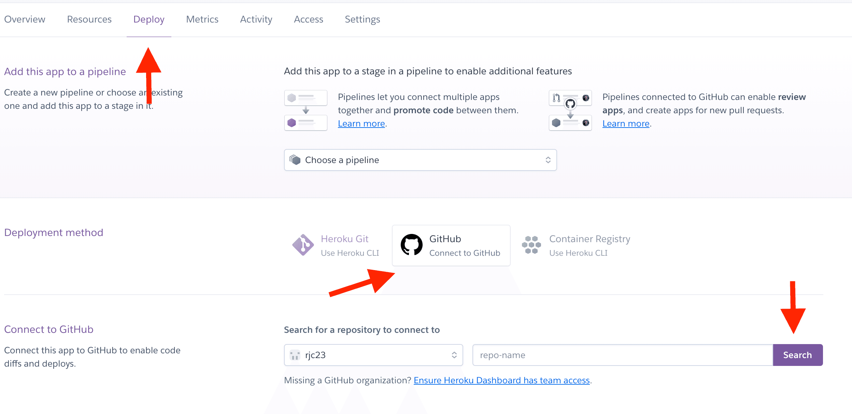Expand the rjc23 account selector
852x414 pixels.
[x=373, y=355]
